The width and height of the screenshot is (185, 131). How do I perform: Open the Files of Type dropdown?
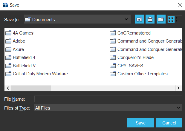pos(178,108)
